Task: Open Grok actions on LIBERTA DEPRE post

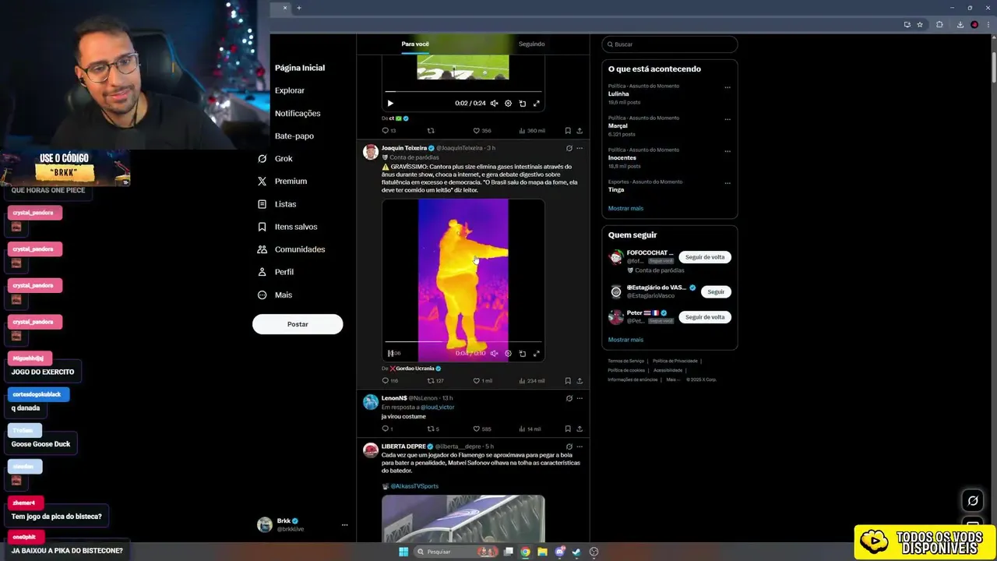Action: click(569, 446)
